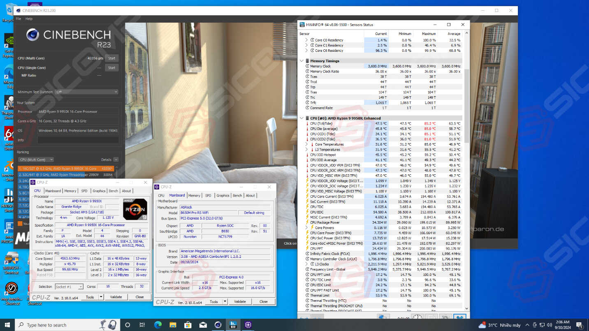
Task: Open the Minimum Test Duration dropdown
Action: 86,92
